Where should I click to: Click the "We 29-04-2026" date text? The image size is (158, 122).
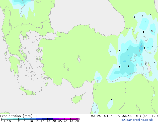[105, 116]
